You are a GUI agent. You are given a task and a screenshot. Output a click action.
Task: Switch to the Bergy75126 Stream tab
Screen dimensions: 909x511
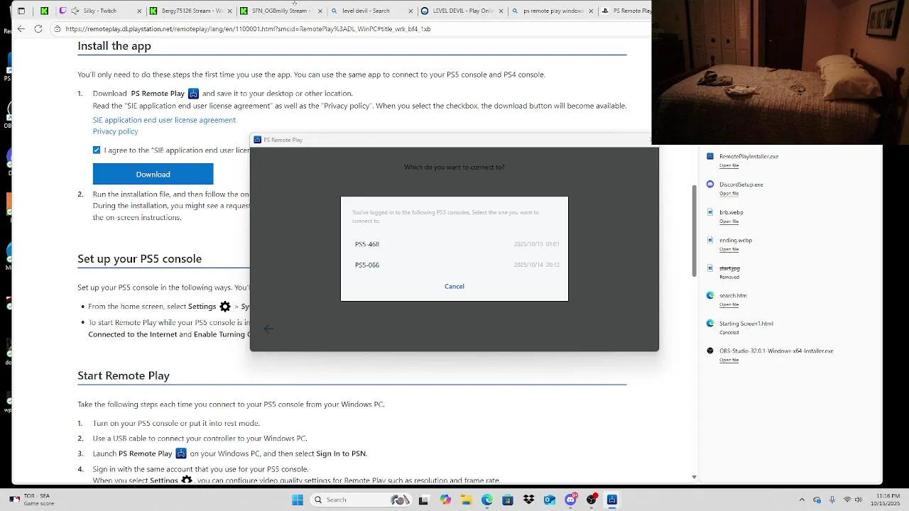[x=191, y=11]
